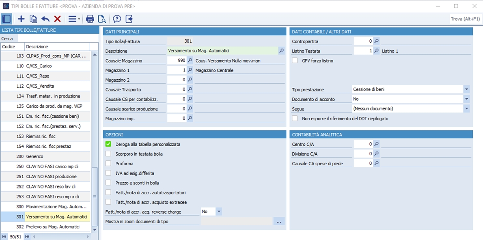Select row 111 C/VIS_Reso
This screenshot has width=483, height=240.
[x=45, y=76]
